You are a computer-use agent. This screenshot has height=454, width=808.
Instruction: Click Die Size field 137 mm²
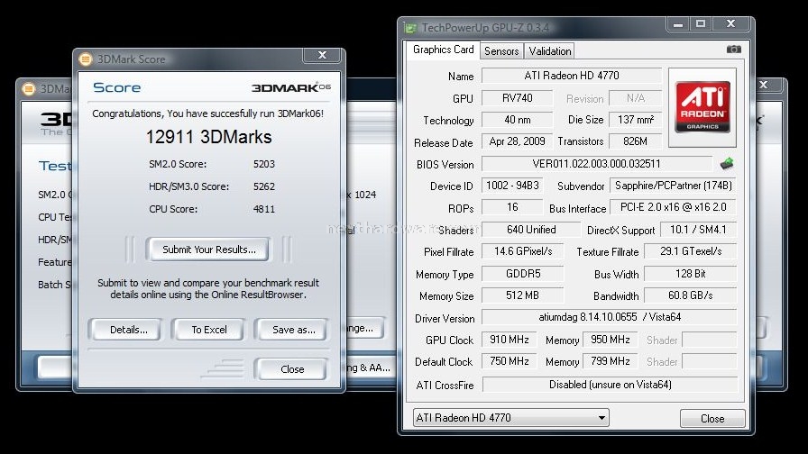pyautogui.click(x=636, y=120)
